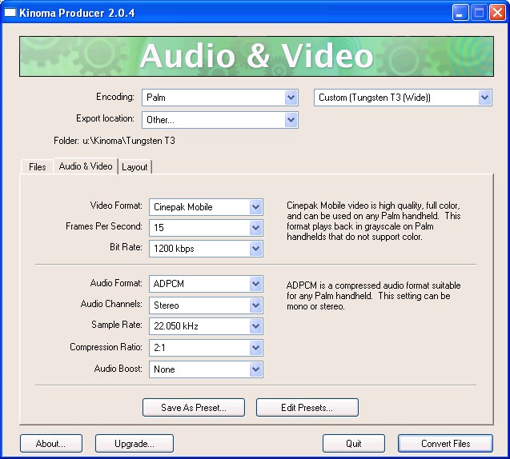Image resolution: width=510 pixels, height=459 pixels.
Task: Open the Export location dropdown
Action: (x=220, y=120)
